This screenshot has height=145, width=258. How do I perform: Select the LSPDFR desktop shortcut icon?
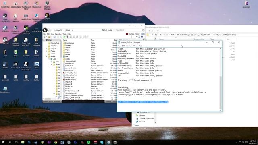(47, 17)
